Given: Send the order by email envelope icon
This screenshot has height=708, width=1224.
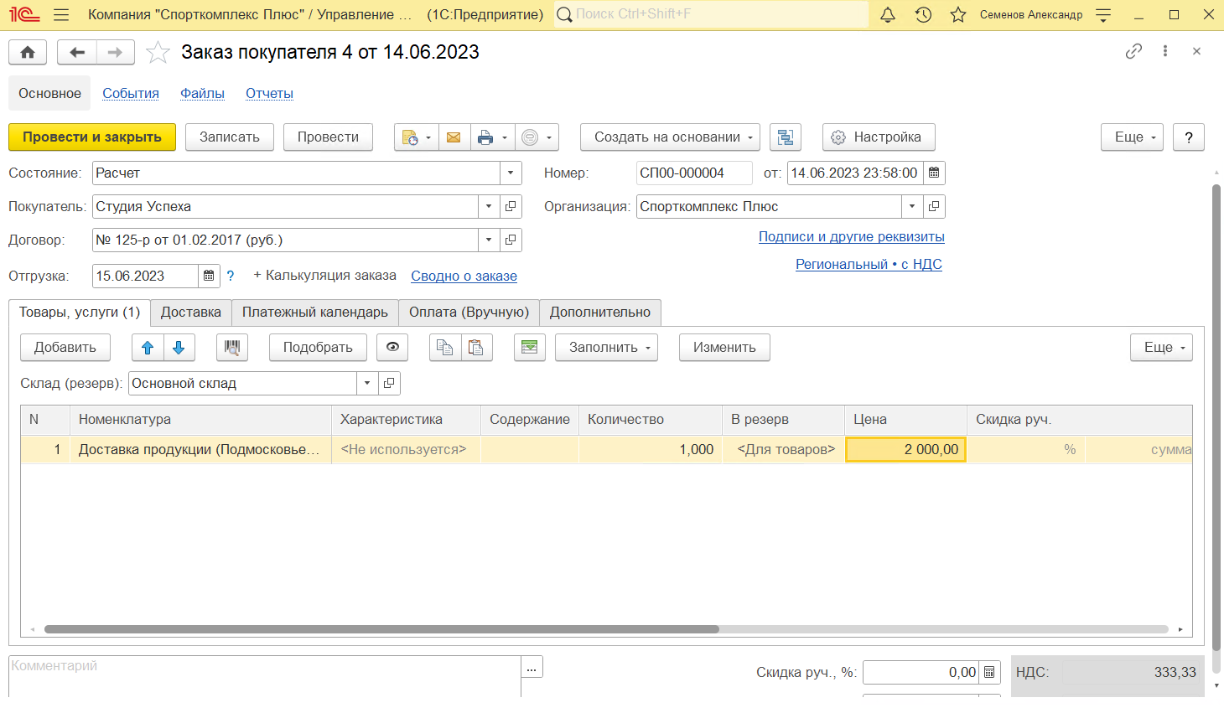Looking at the screenshot, I should click(x=454, y=137).
